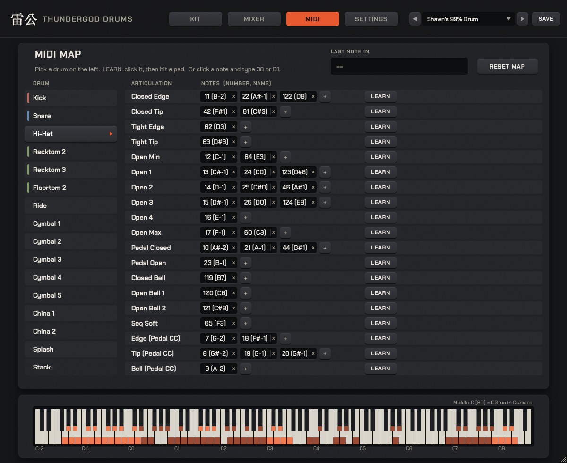Add a note to the Tip (Pedal CC) row
The height and width of the screenshot is (463, 567).
pyautogui.click(x=325, y=354)
